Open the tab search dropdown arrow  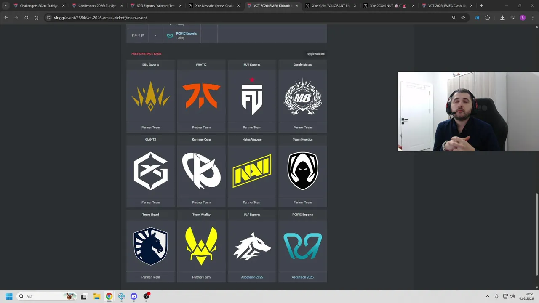(x=5, y=6)
